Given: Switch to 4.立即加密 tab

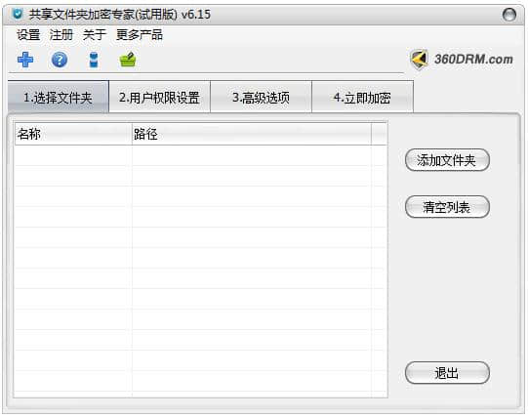Looking at the screenshot, I should tap(362, 97).
